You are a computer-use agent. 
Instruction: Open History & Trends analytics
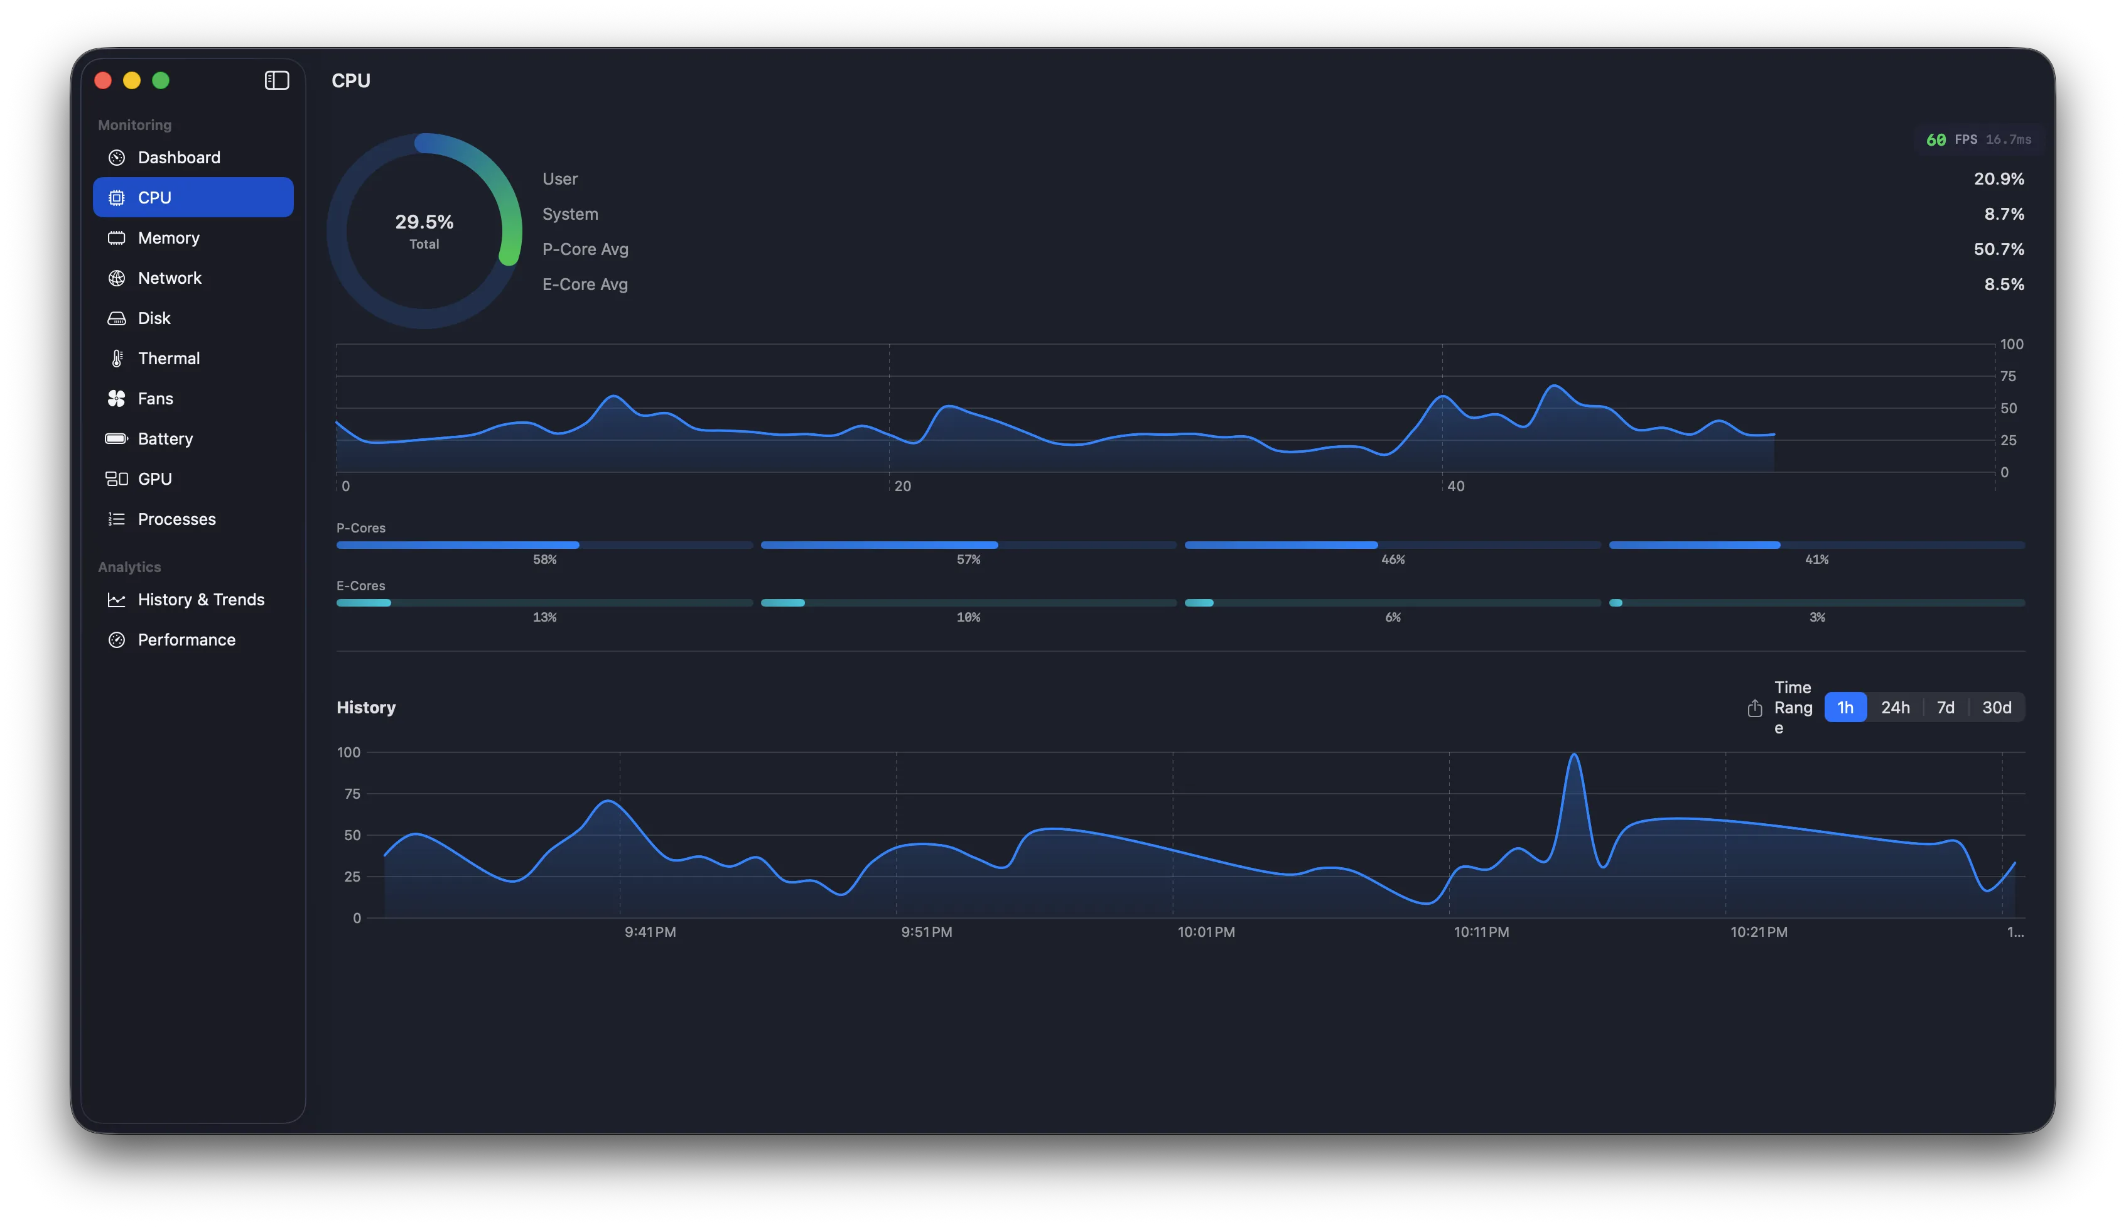[200, 599]
